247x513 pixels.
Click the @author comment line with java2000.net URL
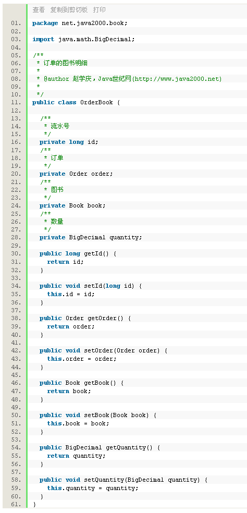pyautogui.click(x=129, y=79)
